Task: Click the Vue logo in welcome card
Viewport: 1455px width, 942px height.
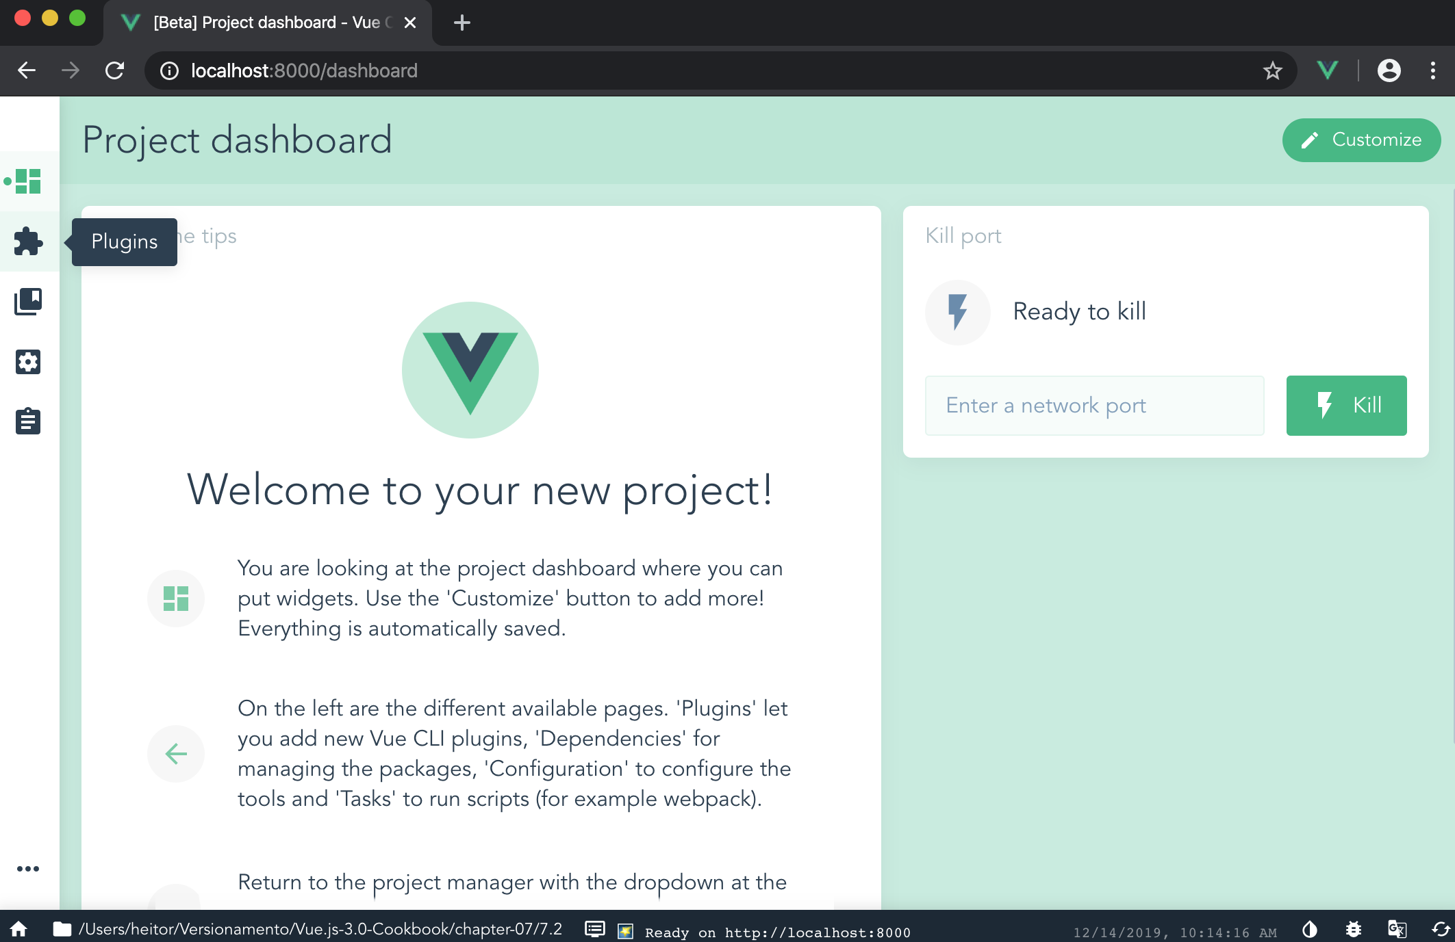Action: [470, 370]
